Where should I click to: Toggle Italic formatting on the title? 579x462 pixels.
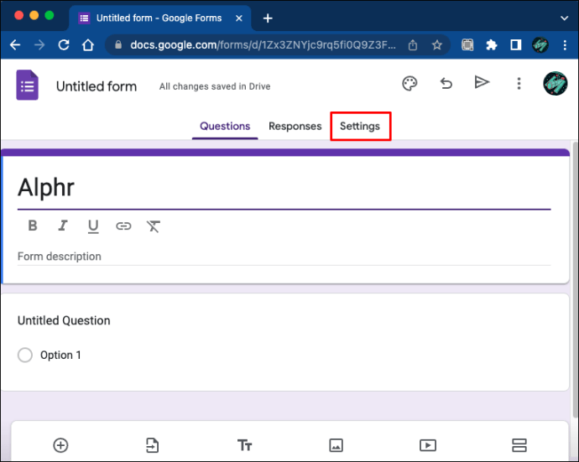pyautogui.click(x=63, y=226)
